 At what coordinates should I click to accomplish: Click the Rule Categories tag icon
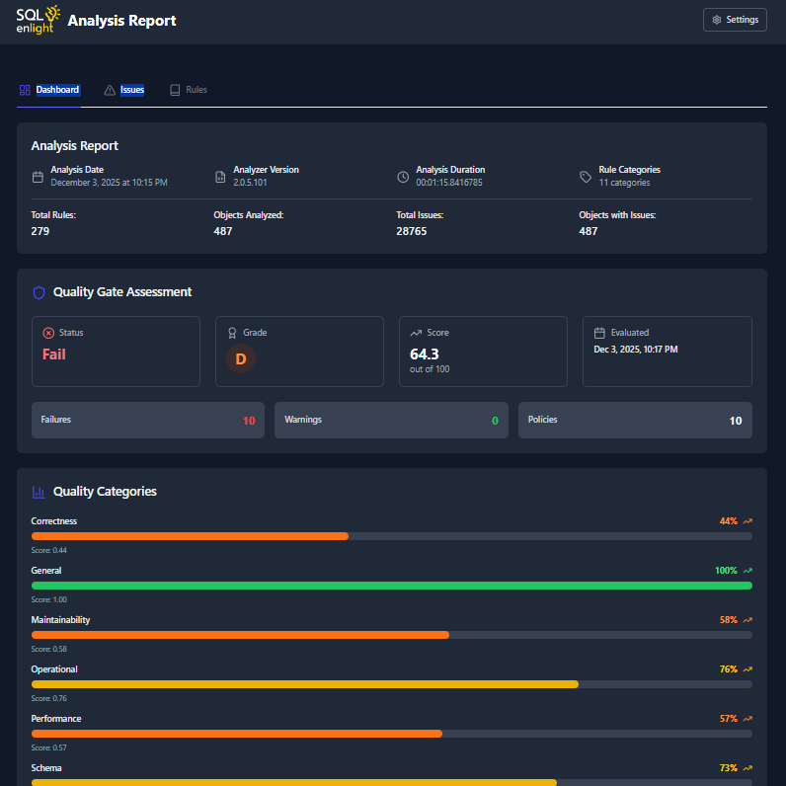coord(586,177)
